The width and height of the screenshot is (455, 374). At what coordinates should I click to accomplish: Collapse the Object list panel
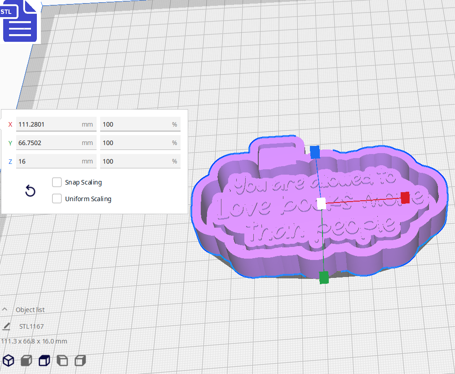4,309
